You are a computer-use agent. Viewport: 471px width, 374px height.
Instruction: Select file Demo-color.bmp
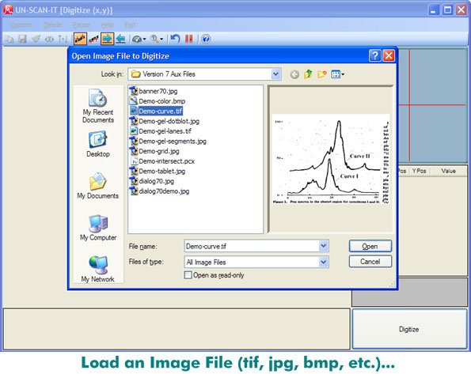coord(158,101)
